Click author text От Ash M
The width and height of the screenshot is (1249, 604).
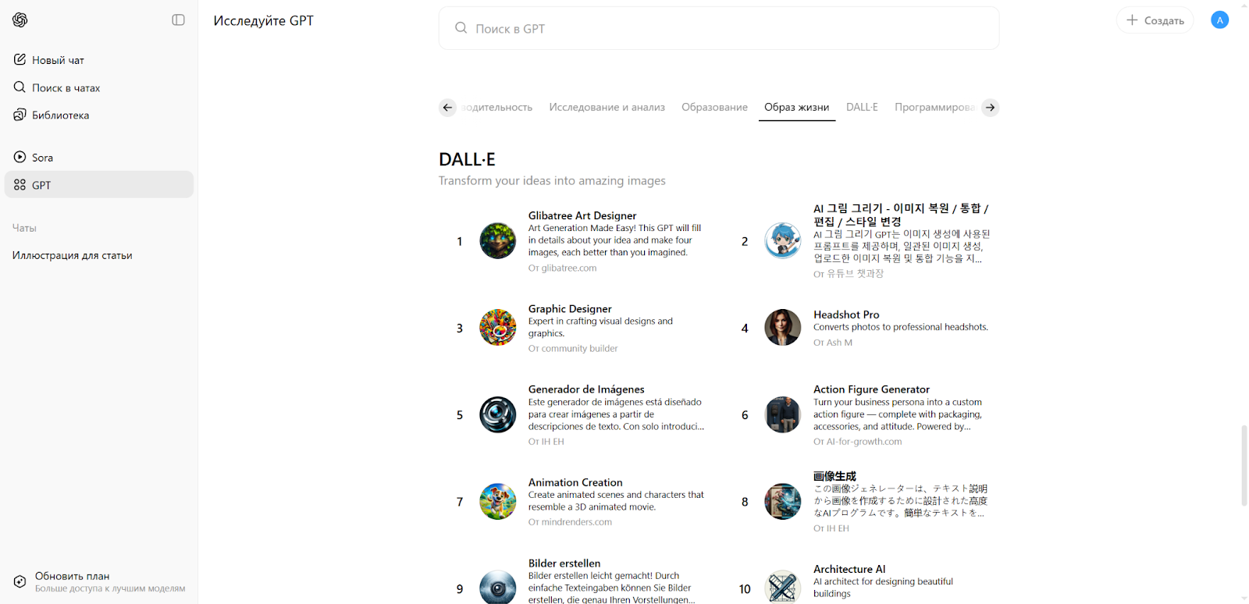pos(833,343)
